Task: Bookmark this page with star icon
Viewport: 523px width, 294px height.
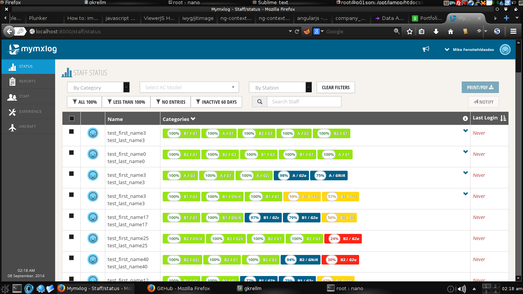Action: (409, 31)
